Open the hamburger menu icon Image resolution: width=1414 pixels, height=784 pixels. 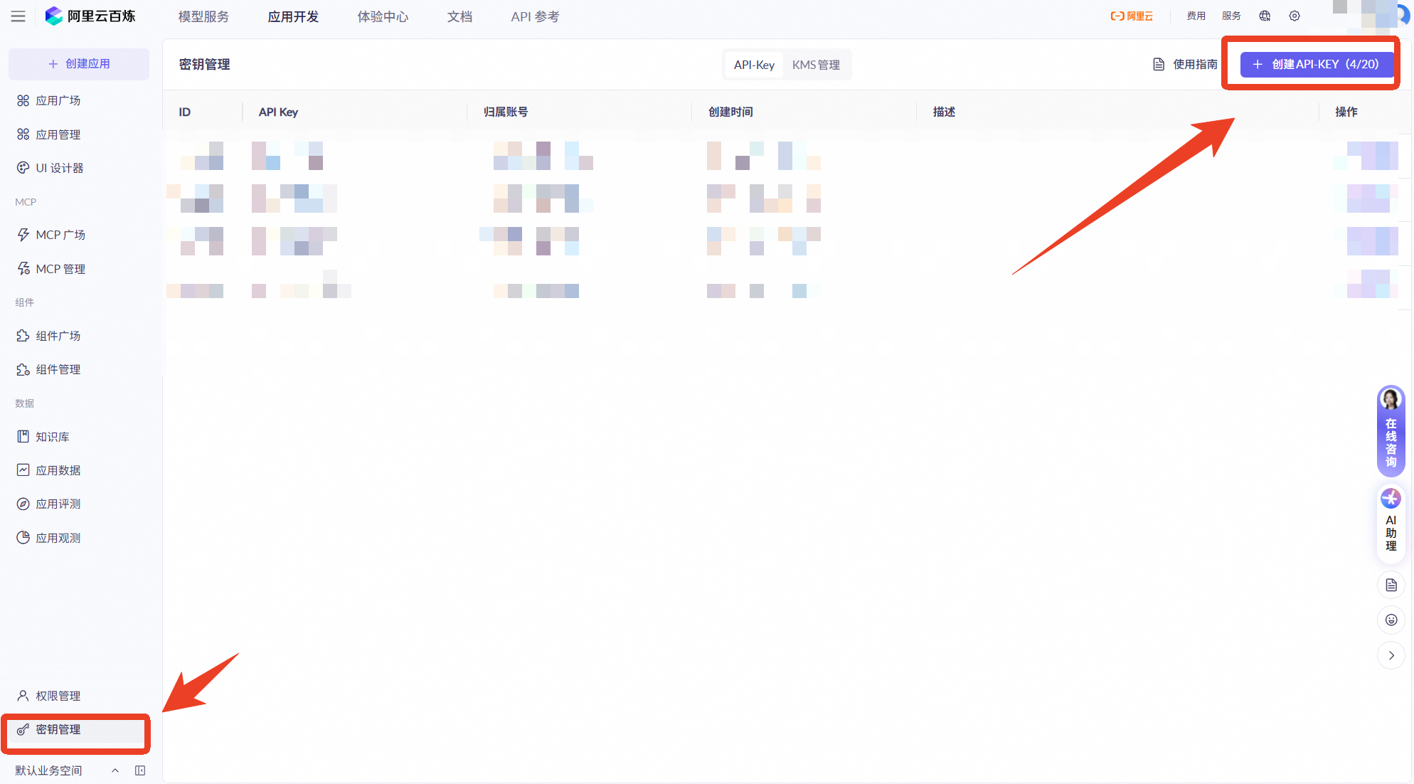18,16
